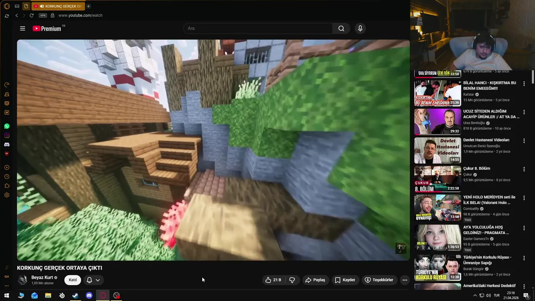Save the video using Kaydet

coord(345,280)
